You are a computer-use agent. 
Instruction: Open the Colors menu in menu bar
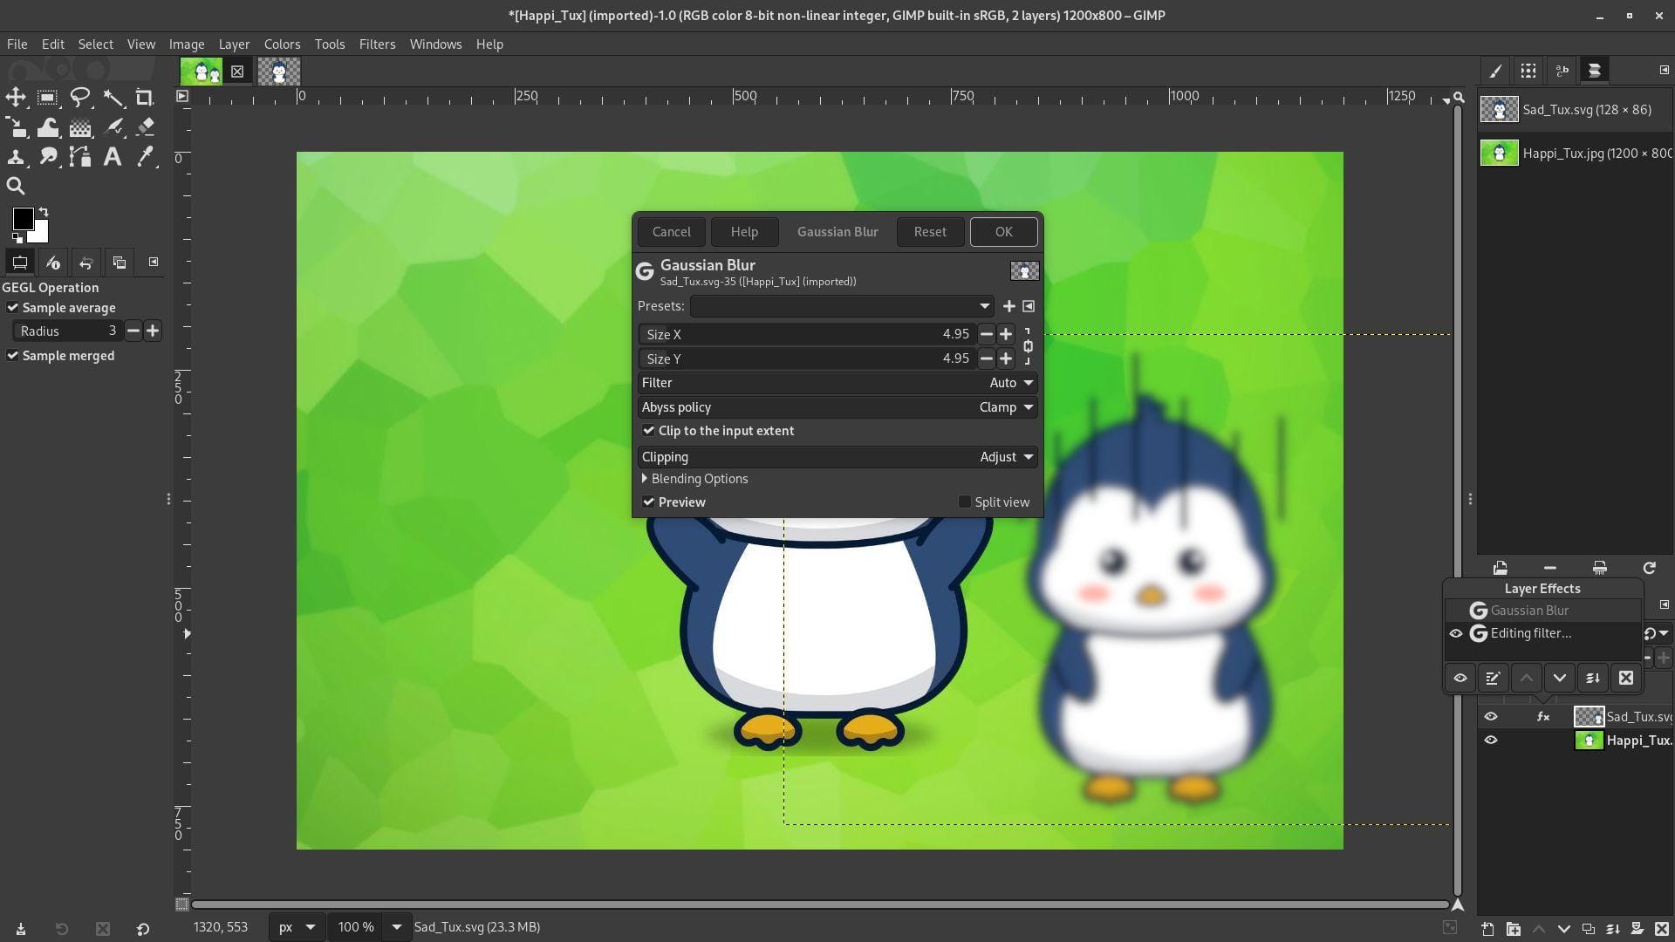click(x=281, y=44)
